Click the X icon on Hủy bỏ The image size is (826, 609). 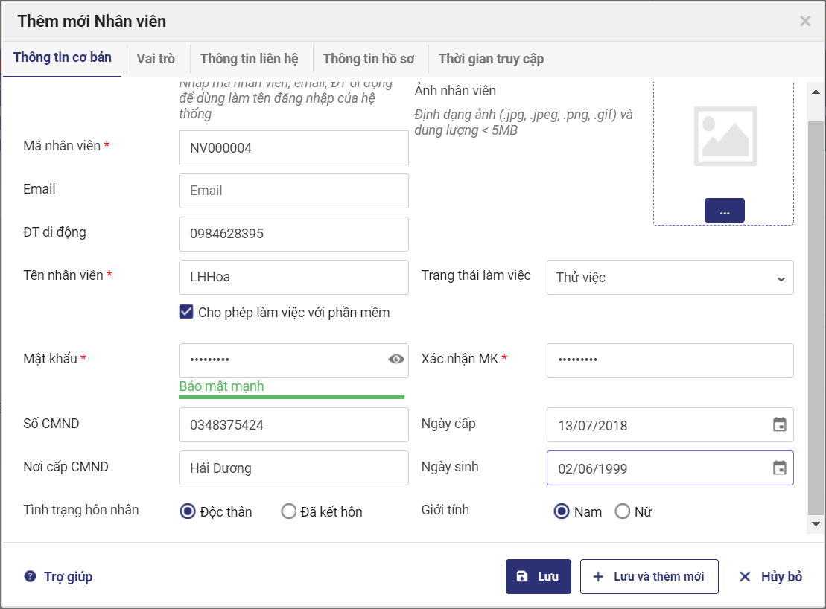pyautogui.click(x=745, y=577)
